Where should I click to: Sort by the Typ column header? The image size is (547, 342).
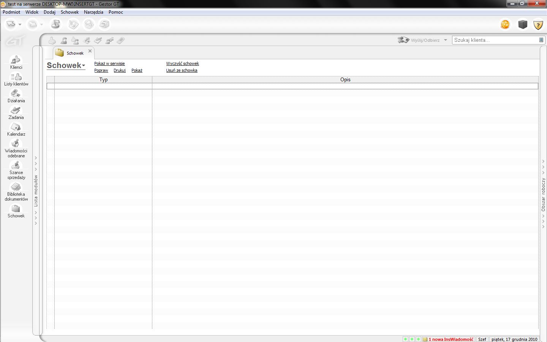tap(103, 79)
